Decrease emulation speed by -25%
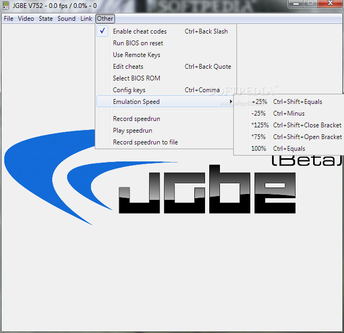 coord(289,113)
